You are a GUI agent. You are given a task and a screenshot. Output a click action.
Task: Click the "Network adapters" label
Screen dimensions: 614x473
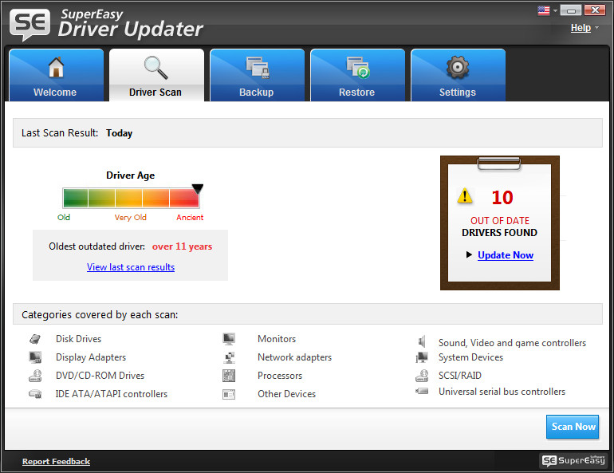[x=294, y=357]
